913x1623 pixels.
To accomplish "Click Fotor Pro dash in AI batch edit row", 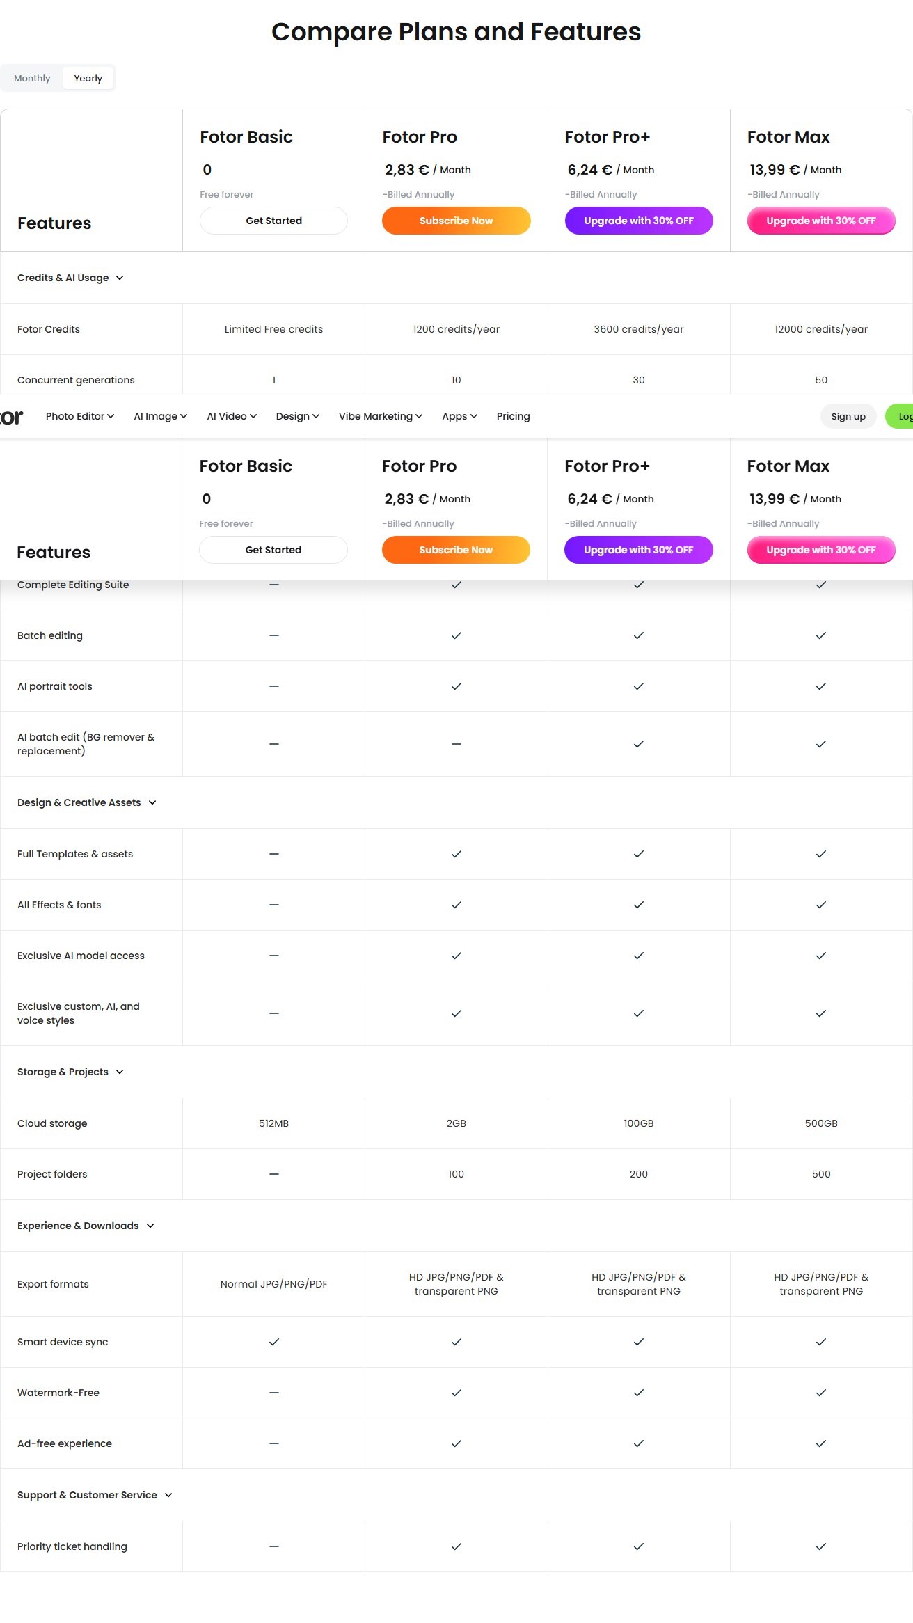I will coord(456,744).
